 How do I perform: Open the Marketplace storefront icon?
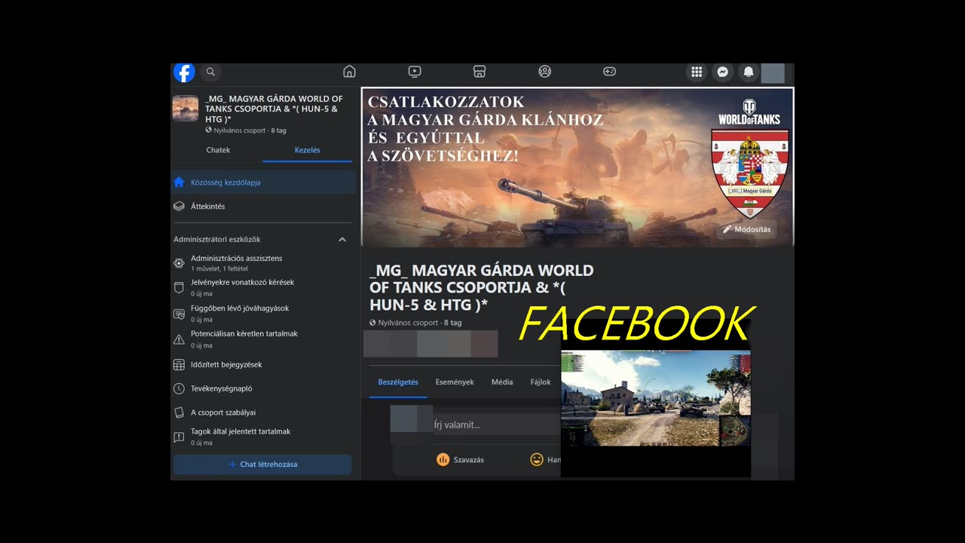point(479,72)
